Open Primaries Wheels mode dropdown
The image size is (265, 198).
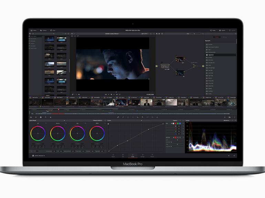(x=98, y=121)
